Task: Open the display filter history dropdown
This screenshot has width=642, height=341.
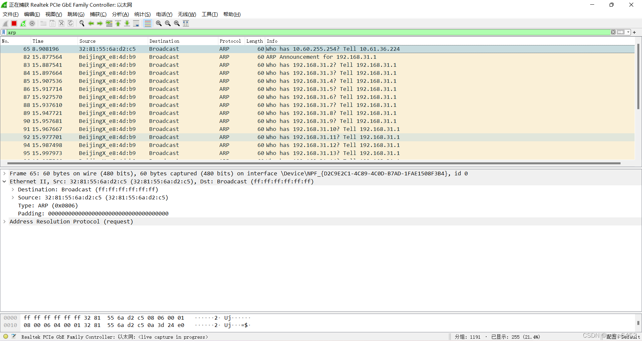Action: point(628,32)
